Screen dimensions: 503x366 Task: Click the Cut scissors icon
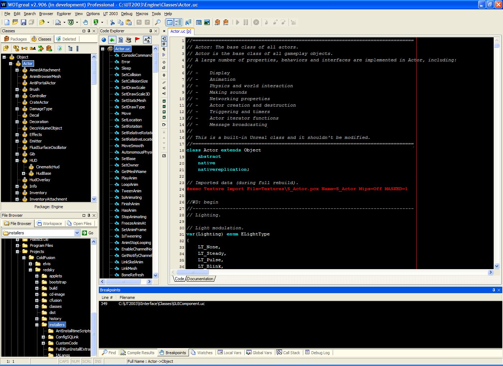pyautogui.click(x=112, y=22)
